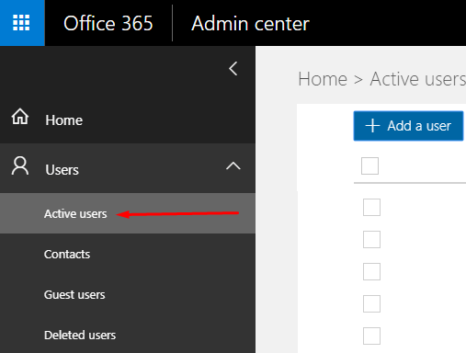Open Contacts under Users
The height and width of the screenshot is (353, 466).
tap(67, 254)
